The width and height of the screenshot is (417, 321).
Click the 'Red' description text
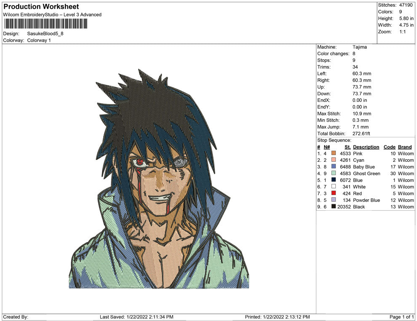(358, 193)
